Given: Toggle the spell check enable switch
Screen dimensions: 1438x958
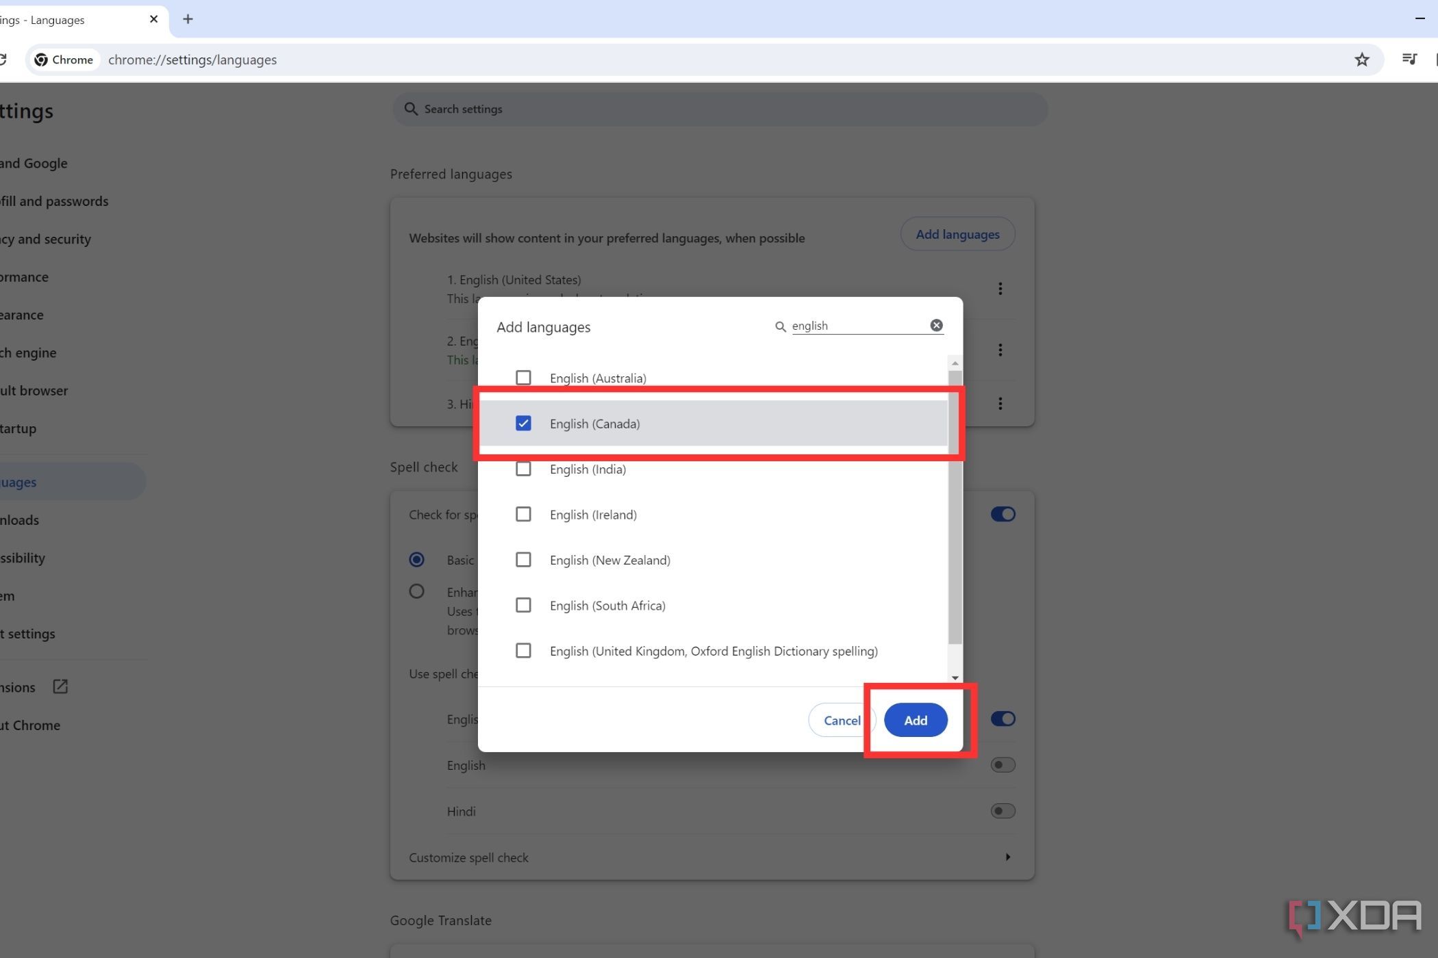Looking at the screenshot, I should coord(1002,515).
